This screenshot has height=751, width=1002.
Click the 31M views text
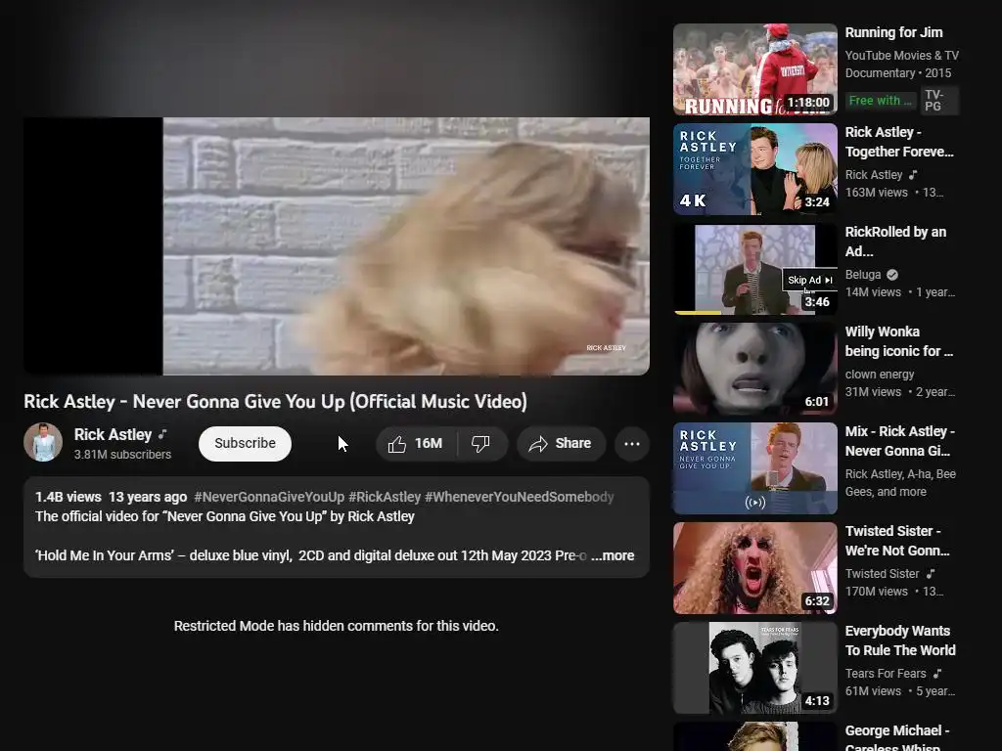pos(873,392)
